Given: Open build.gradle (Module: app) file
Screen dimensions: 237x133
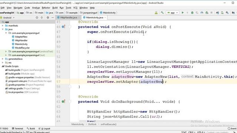Looking at the screenshot, I should click(x=20, y=74).
